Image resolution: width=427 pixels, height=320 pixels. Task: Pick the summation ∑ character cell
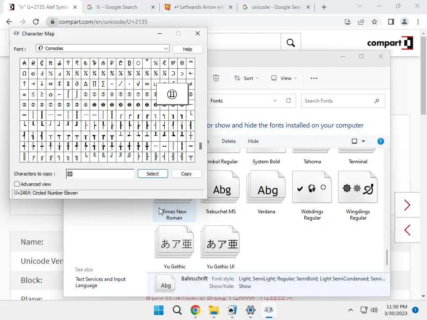(103, 84)
